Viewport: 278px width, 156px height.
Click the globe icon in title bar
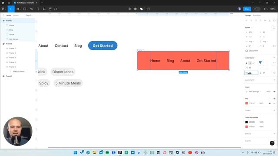click(x=9, y=3)
